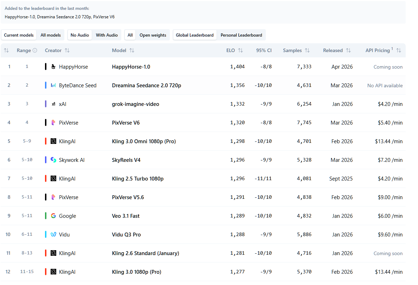Select the All weights filter

[x=130, y=35]
